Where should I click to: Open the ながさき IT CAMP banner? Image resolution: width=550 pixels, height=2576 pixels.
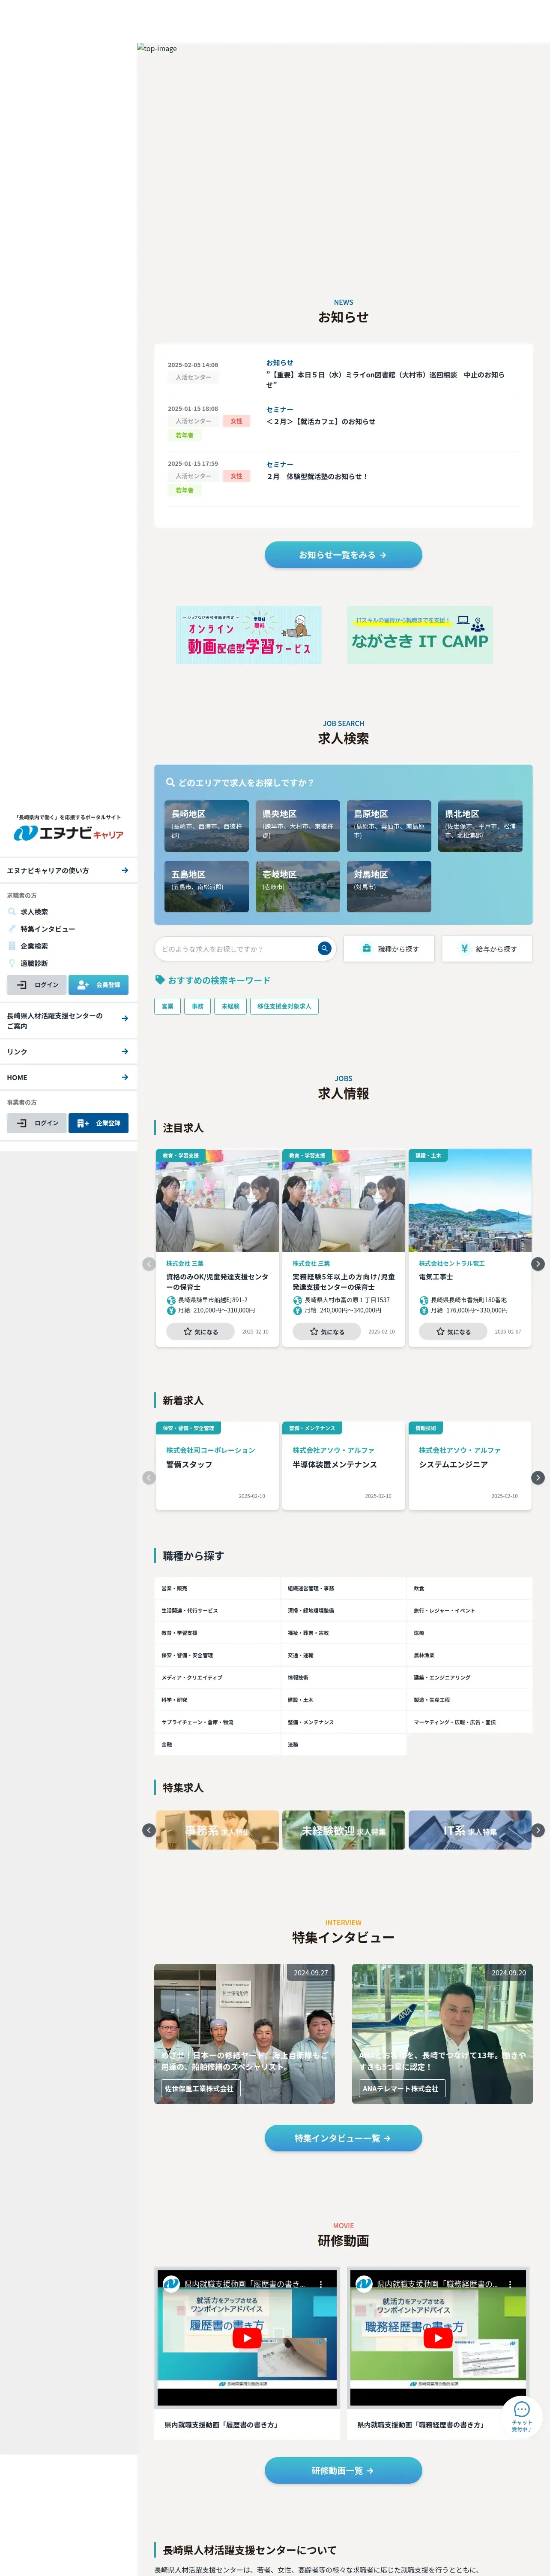pos(420,635)
